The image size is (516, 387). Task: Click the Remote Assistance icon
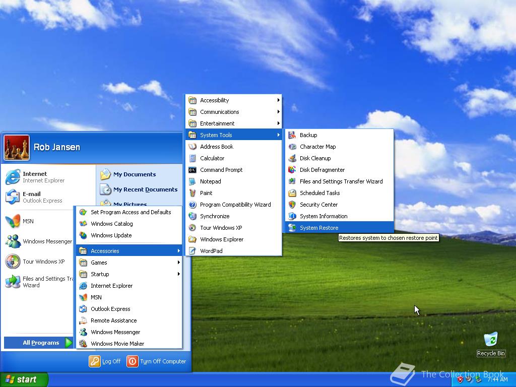[x=83, y=320]
